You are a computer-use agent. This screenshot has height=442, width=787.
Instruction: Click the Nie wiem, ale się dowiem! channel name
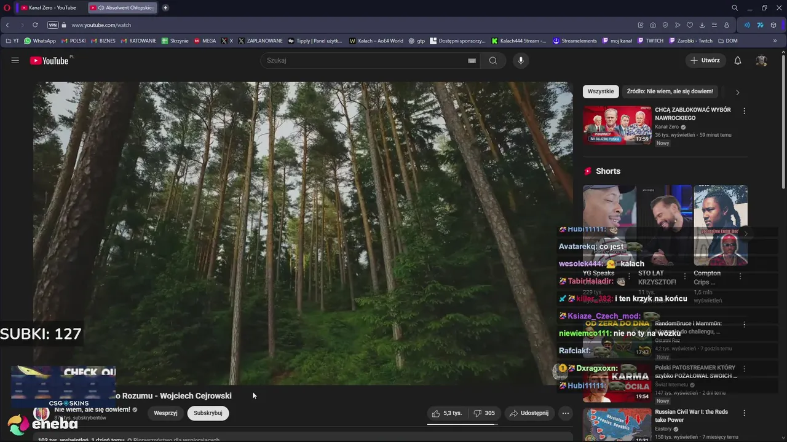click(92, 409)
